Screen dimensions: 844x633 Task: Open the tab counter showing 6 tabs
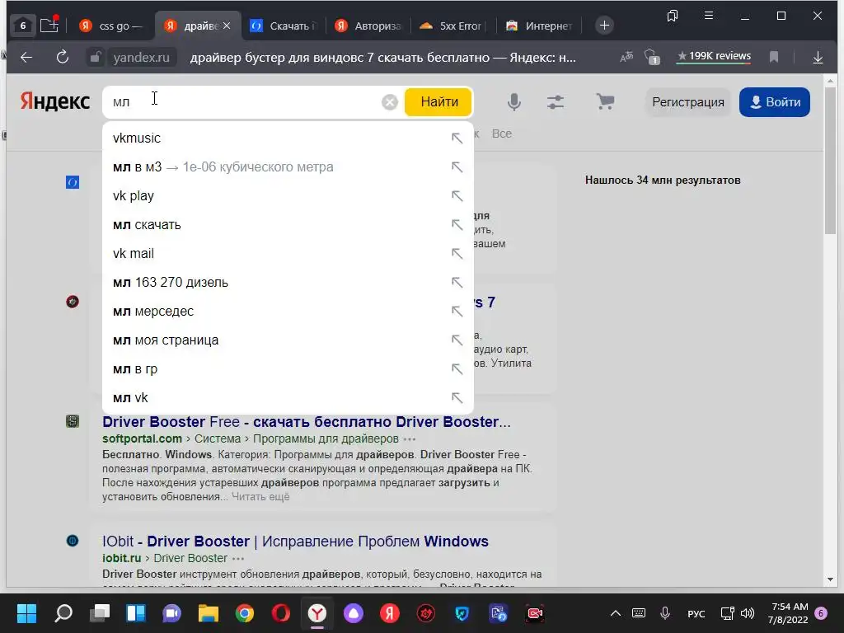tap(22, 26)
